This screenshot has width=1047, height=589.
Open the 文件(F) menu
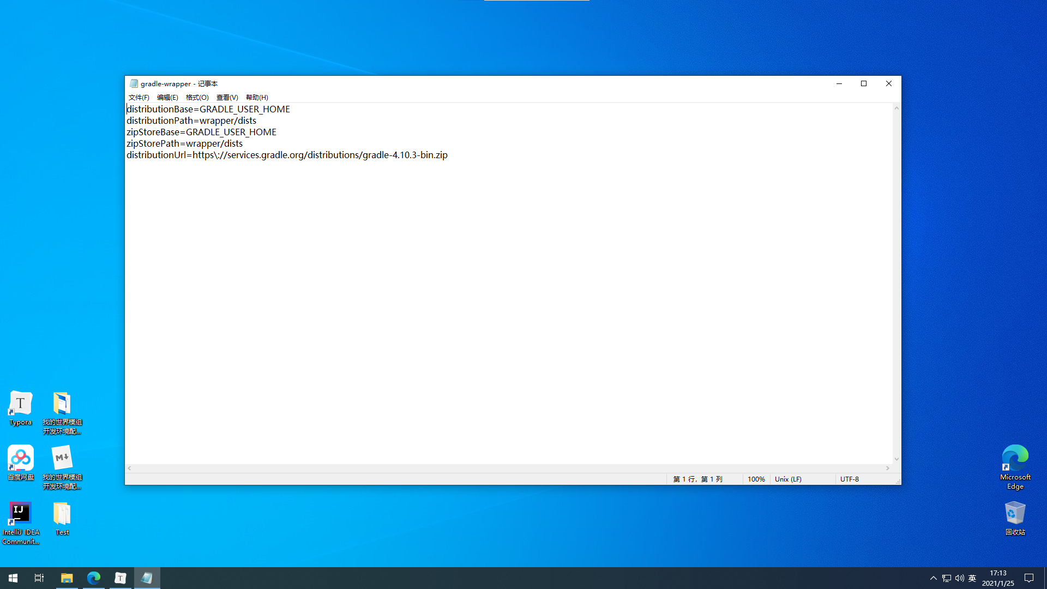click(x=139, y=98)
